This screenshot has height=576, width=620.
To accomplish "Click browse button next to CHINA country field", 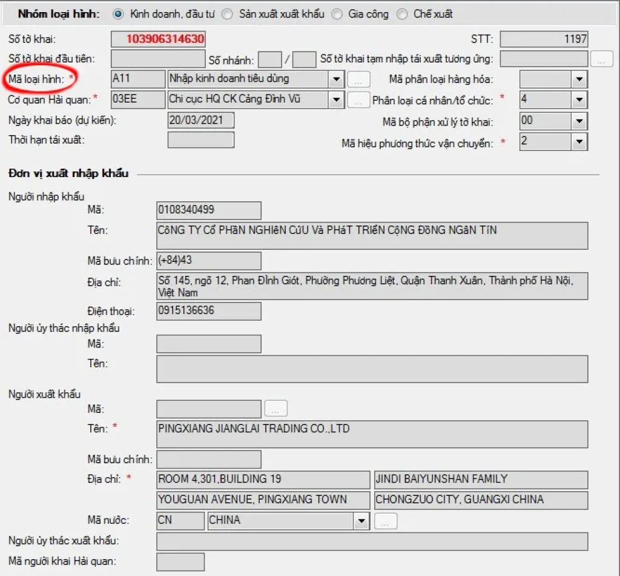I will 386,521.
